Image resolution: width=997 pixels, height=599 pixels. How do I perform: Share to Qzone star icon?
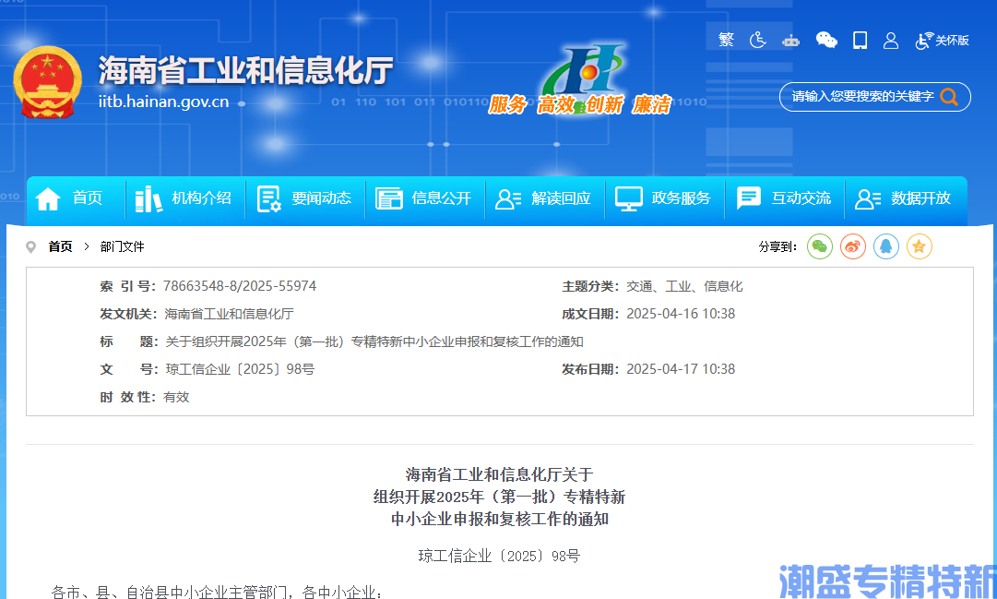(x=919, y=246)
